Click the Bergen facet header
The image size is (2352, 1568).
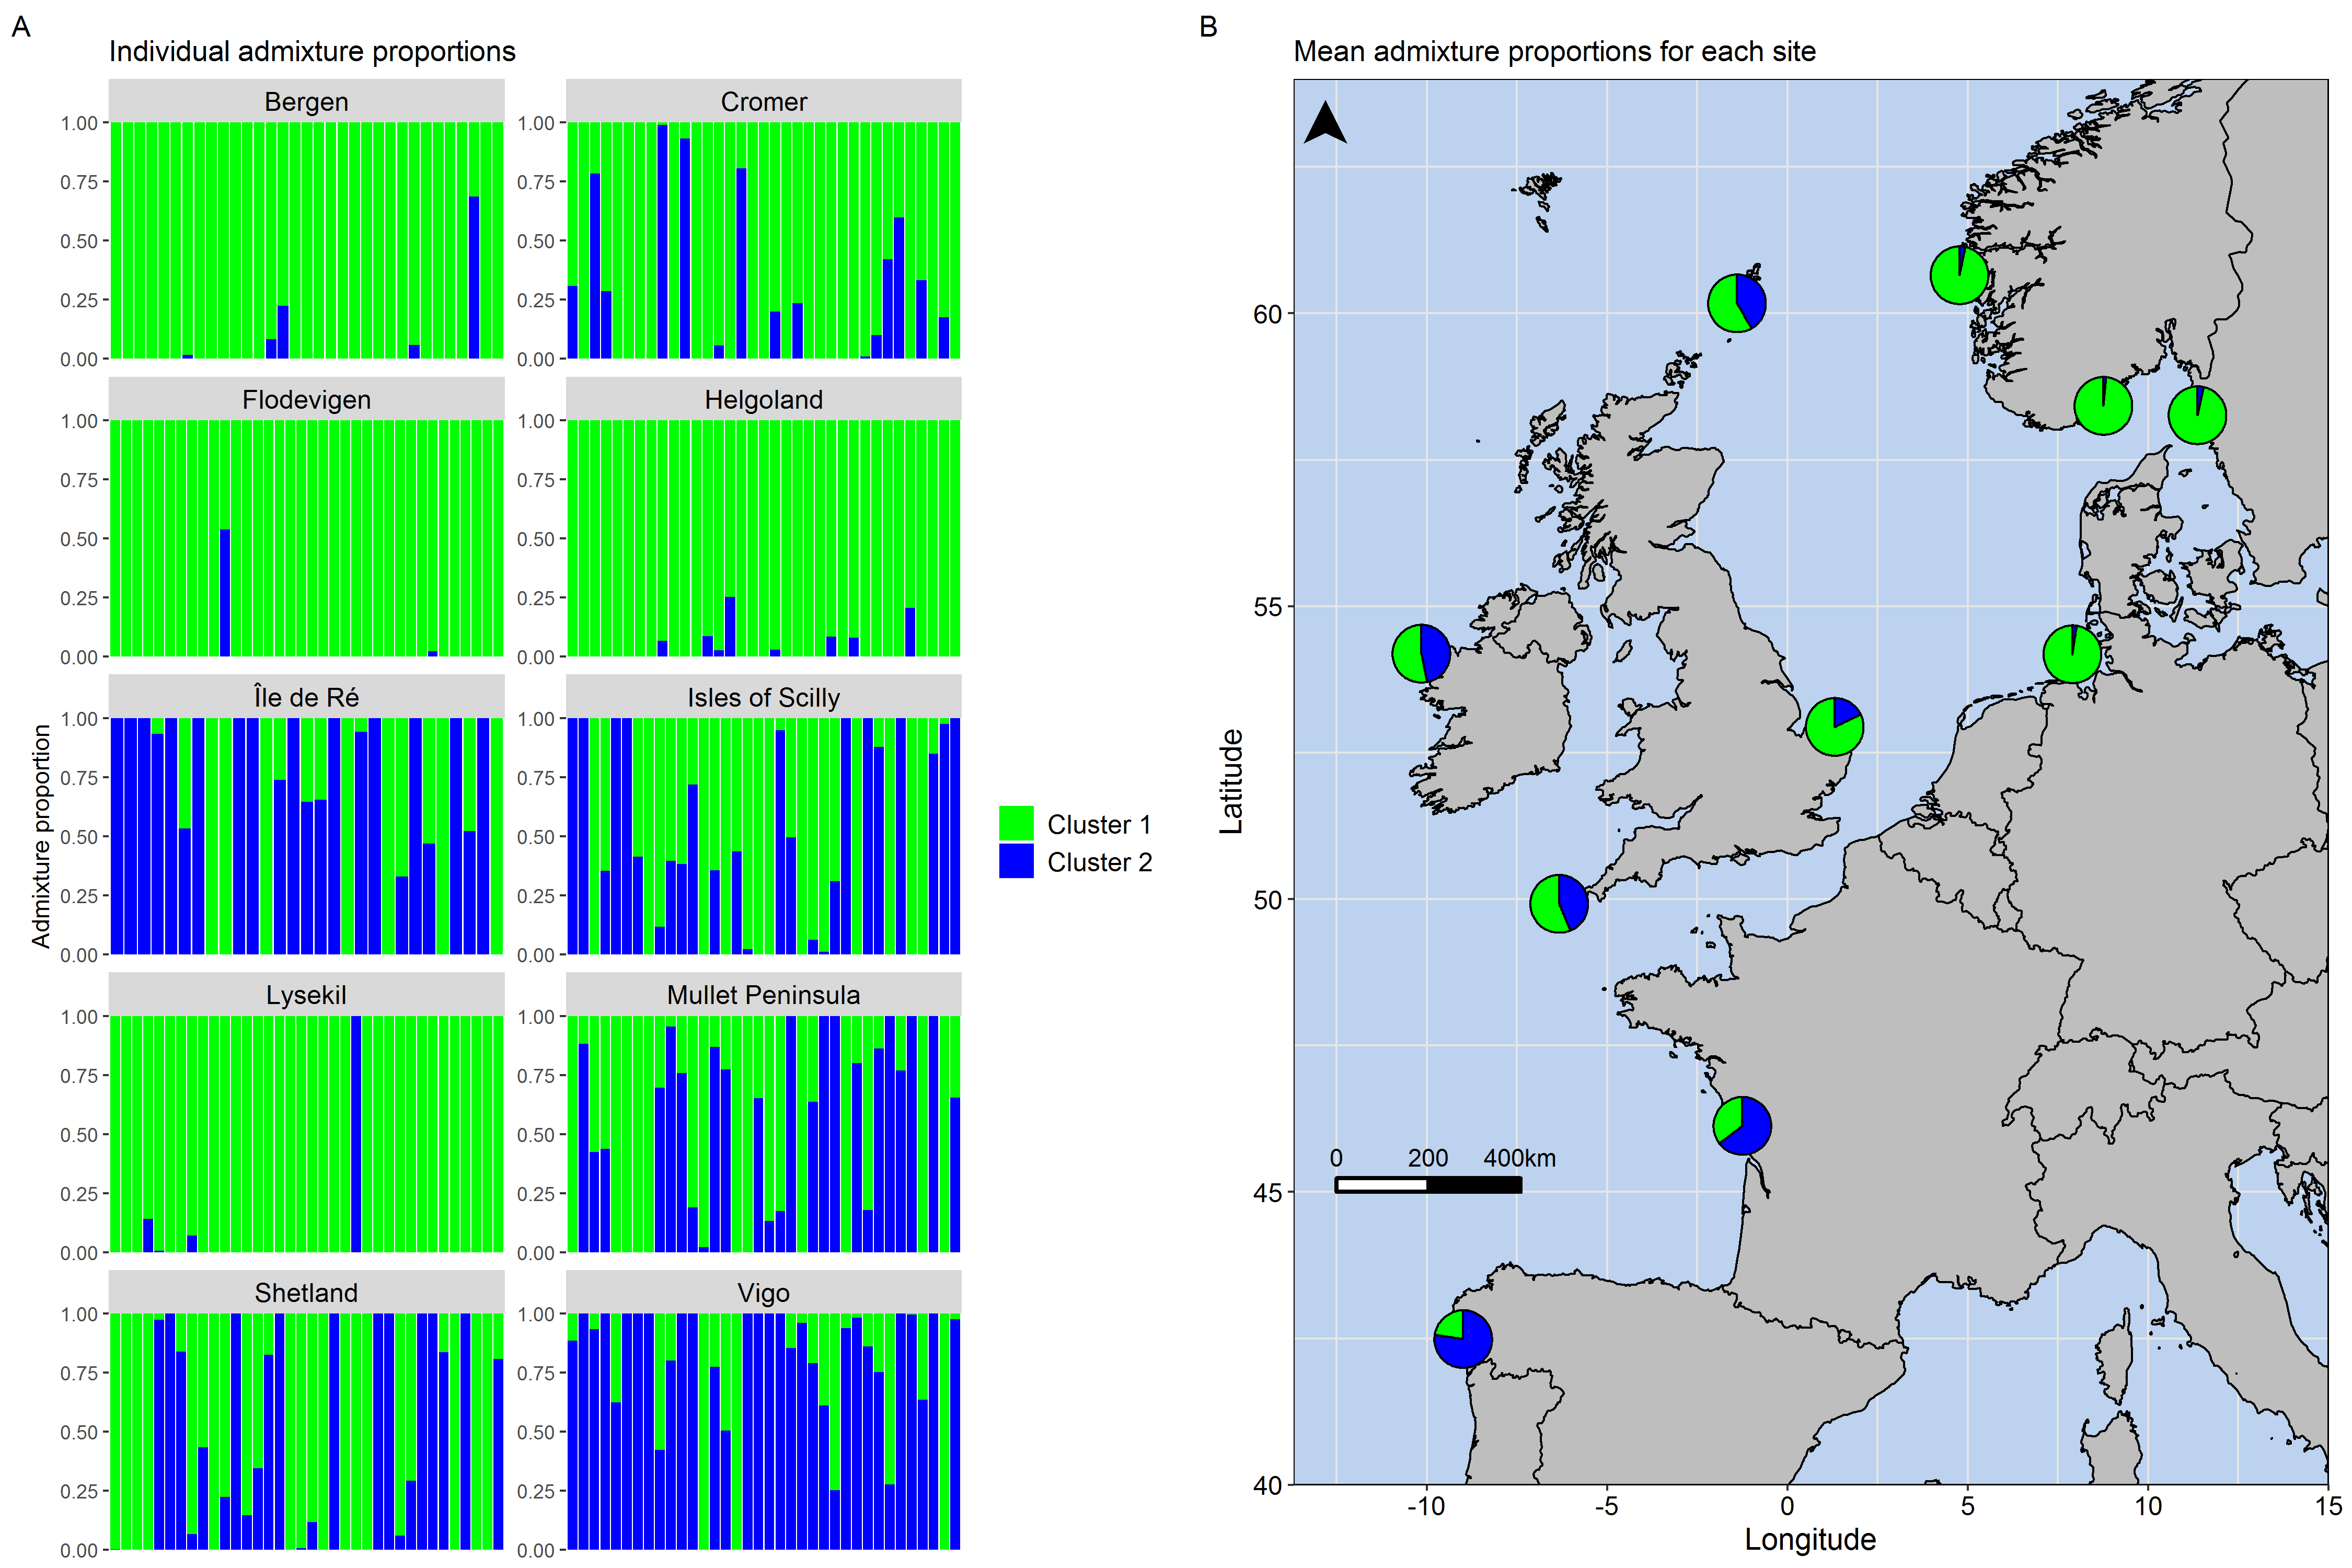coord(306,102)
